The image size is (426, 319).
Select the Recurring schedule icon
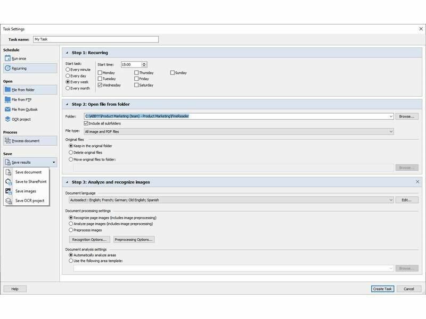click(7, 68)
